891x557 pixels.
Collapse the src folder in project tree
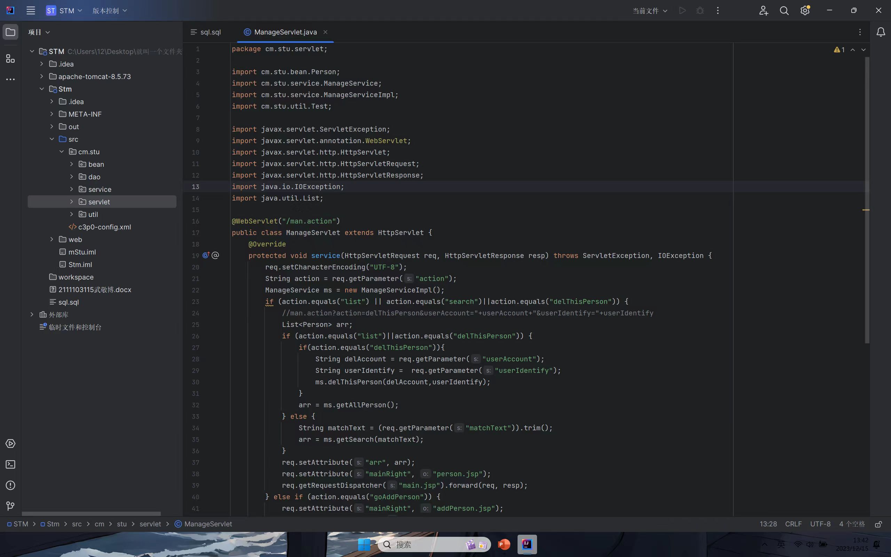click(x=52, y=139)
